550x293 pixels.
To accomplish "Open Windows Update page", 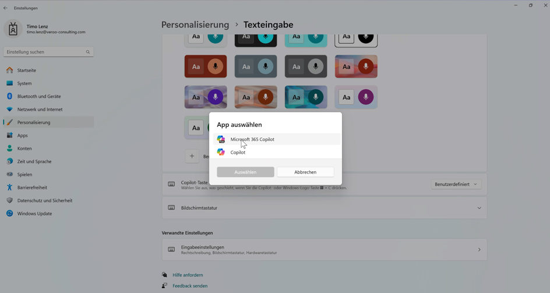I will 34,214.
